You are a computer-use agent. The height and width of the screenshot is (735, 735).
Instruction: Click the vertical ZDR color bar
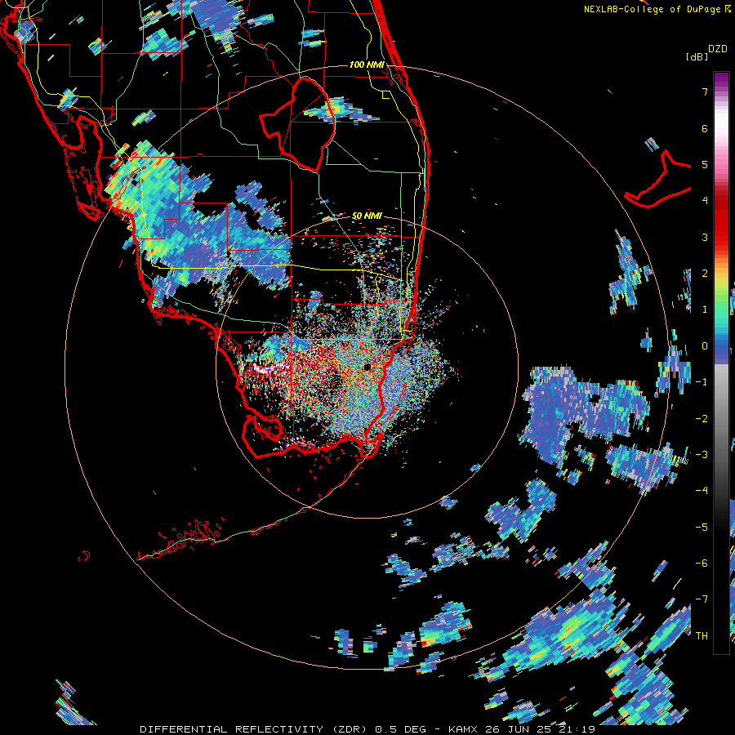click(x=721, y=363)
